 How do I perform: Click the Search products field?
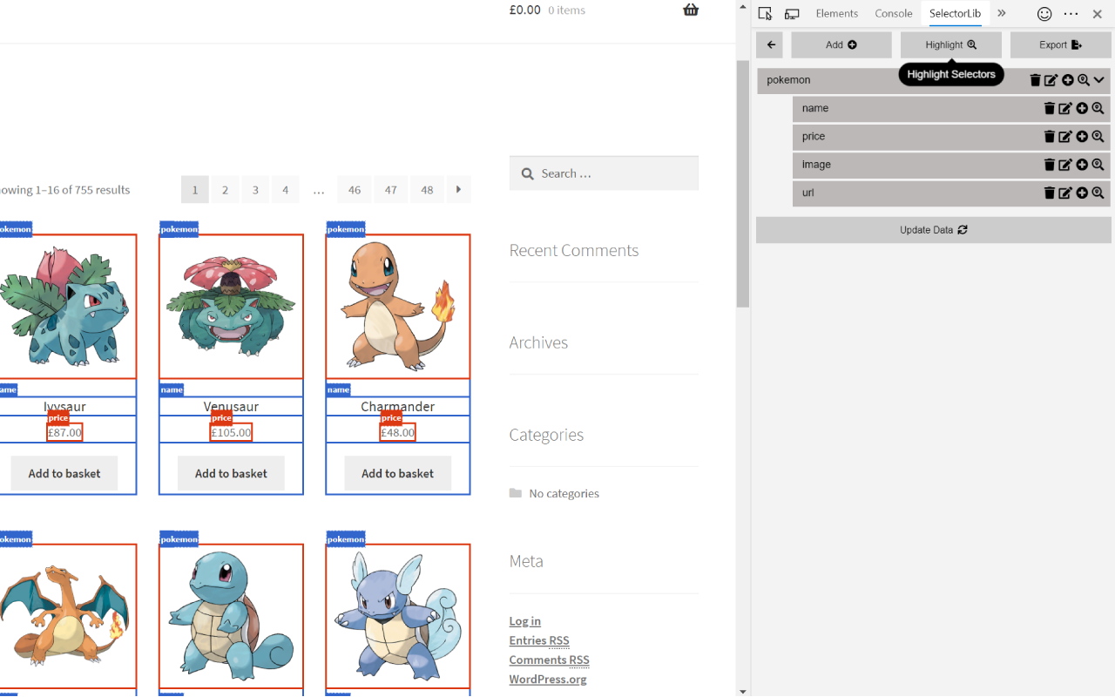tap(604, 173)
